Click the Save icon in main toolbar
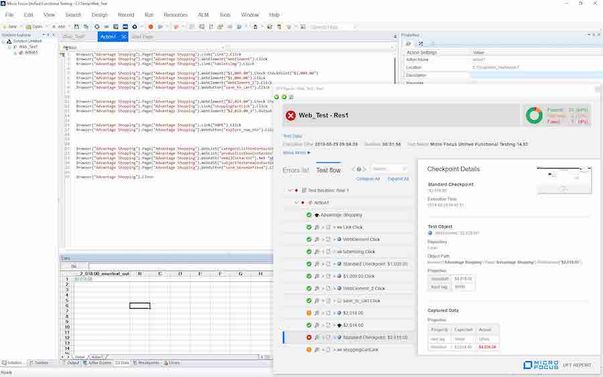 [x=76, y=27]
